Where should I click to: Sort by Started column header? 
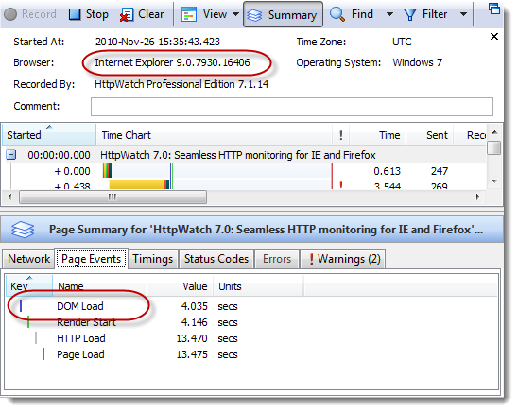pos(49,135)
